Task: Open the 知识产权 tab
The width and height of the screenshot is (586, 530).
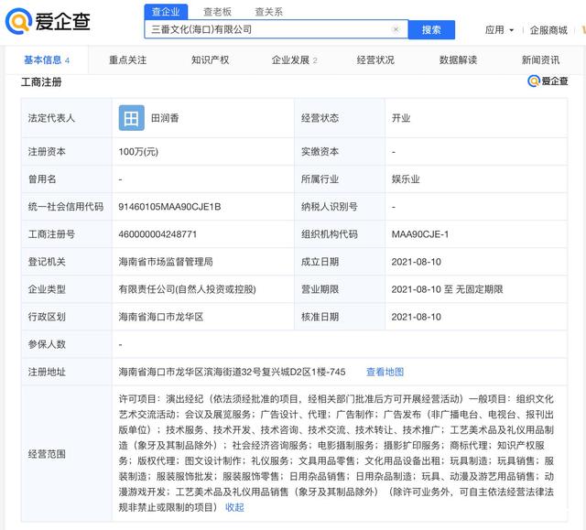Action: [211, 60]
